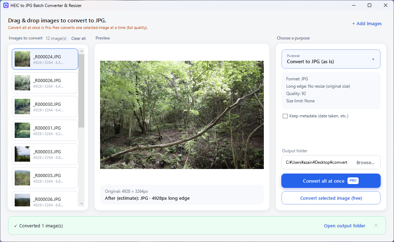Click Convert all at once button

click(x=331, y=181)
